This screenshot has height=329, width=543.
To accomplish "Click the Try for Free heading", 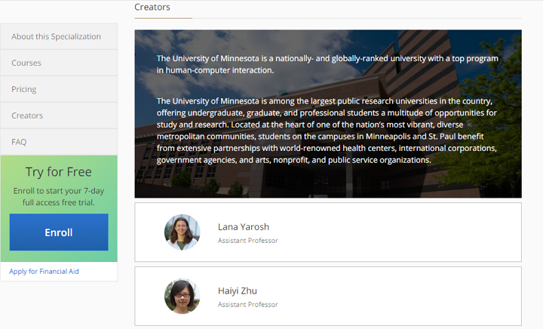I will pyautogui.click(x=59, y=172).
